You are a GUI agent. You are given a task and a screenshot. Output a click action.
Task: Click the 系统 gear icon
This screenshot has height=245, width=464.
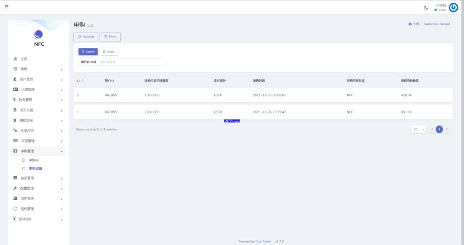click(15, 69)
